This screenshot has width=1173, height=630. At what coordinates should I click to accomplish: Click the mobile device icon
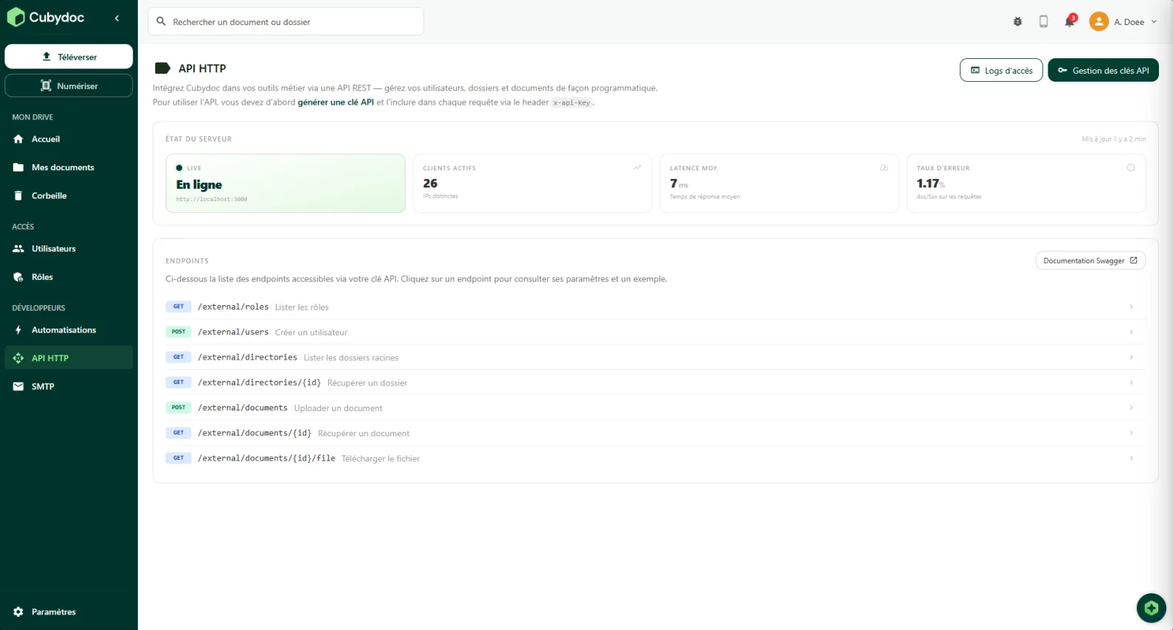tap(1043, 21)
